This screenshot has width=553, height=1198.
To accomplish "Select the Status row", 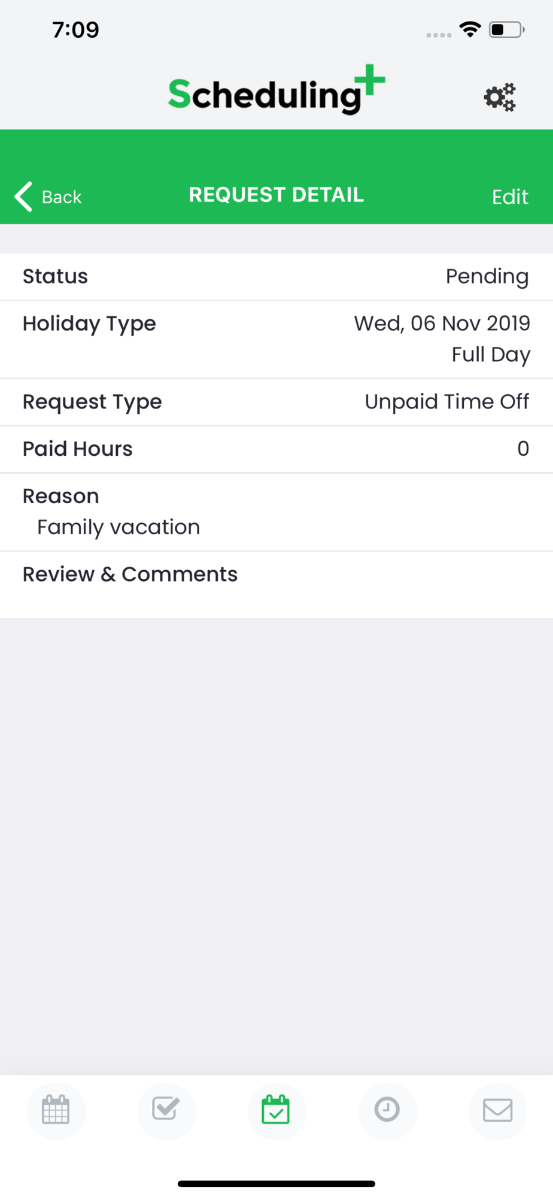I will [276, 277].
